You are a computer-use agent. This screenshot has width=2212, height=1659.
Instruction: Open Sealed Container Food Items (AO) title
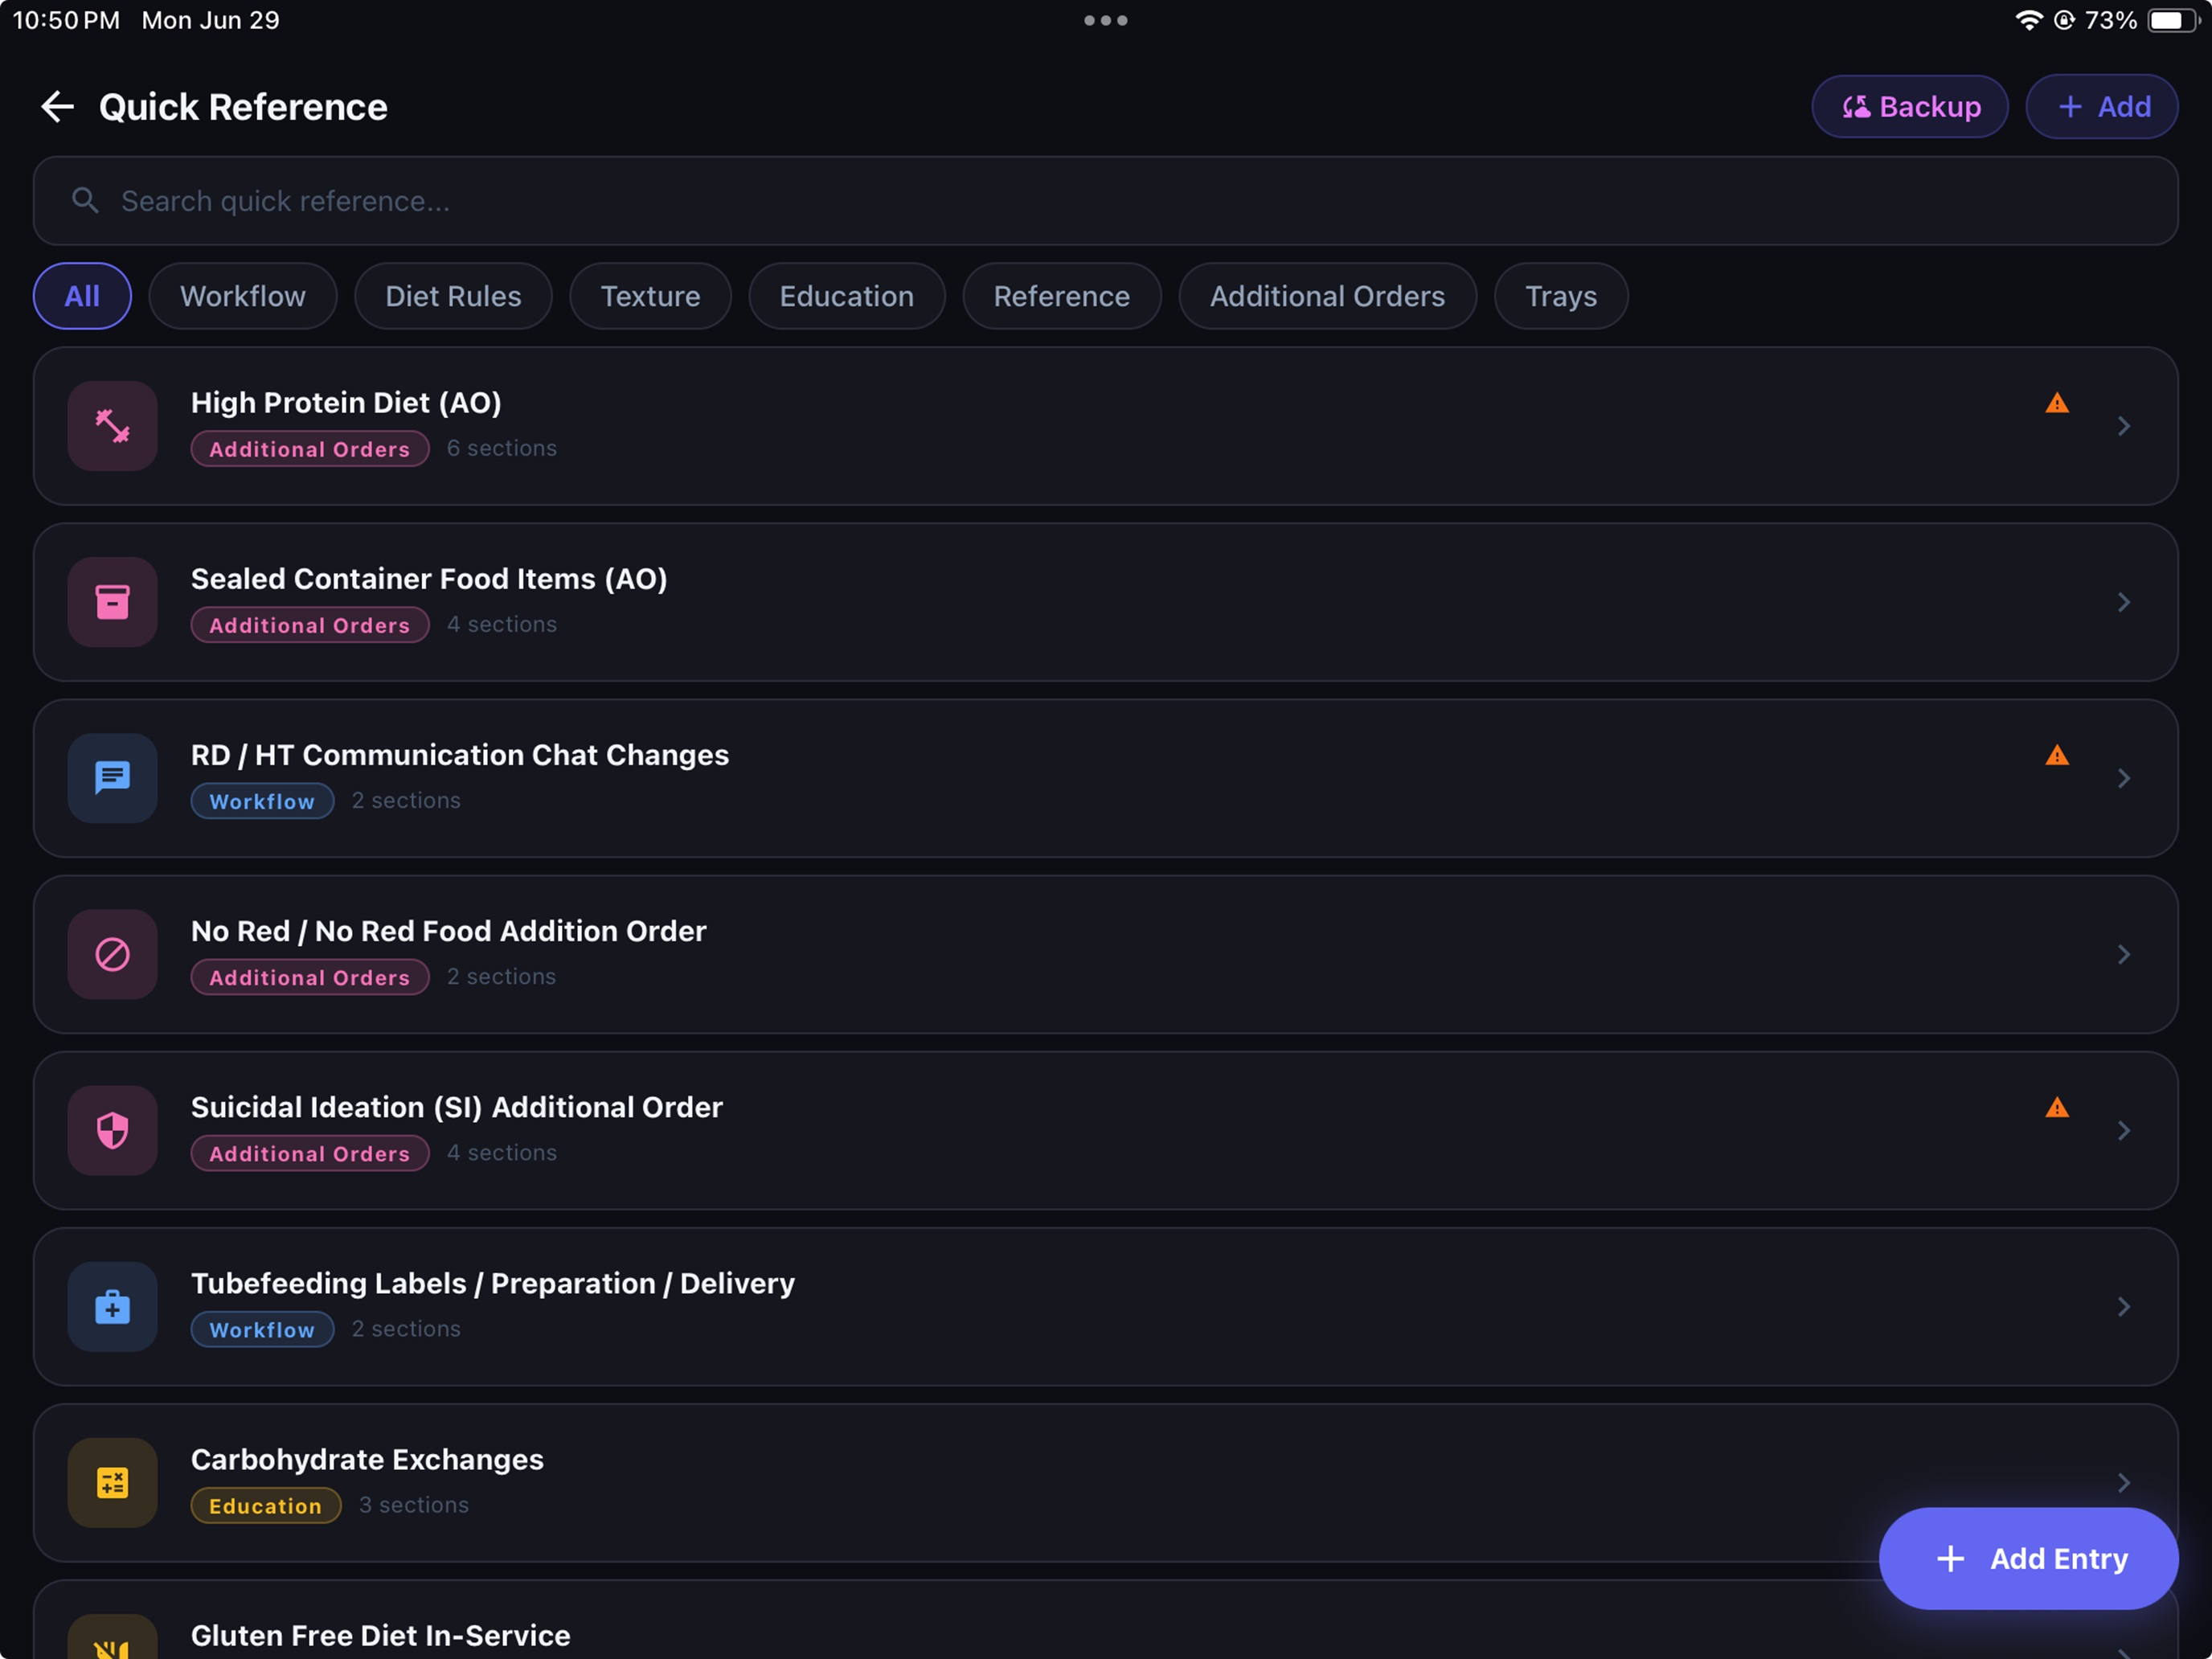point(429,579)
